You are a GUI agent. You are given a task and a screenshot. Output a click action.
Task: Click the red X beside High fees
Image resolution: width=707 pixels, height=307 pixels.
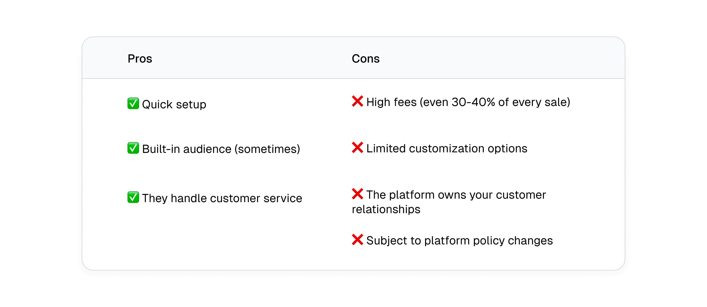pos(357,101)
